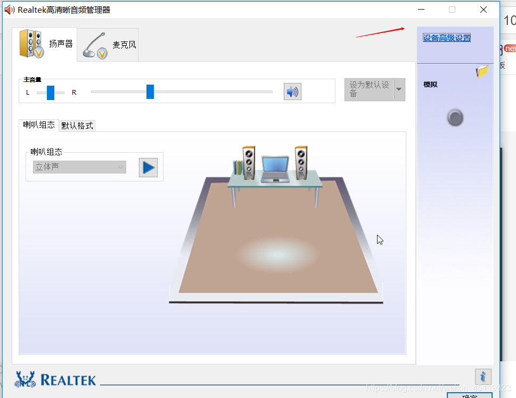Click the 主音量 main volume label

tap(32, 80)
